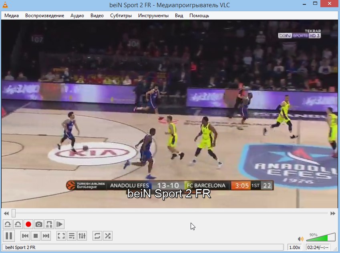Maximize the VLC window
Viewport: 340px width, 253px height.
[x=315, y=4]
